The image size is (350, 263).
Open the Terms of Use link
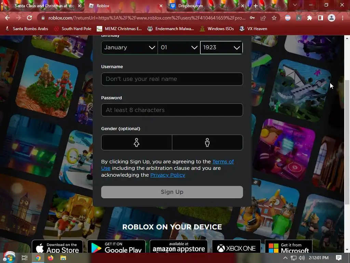223,162
